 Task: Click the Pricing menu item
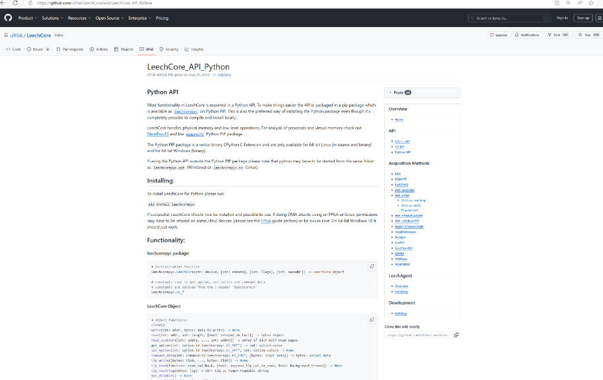162,18
